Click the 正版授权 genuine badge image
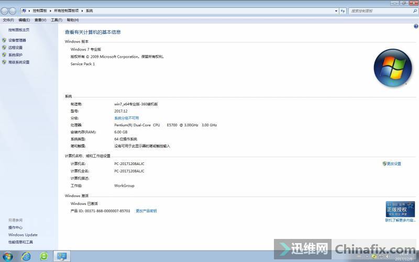The image size is (419, 262). (400, 209)
